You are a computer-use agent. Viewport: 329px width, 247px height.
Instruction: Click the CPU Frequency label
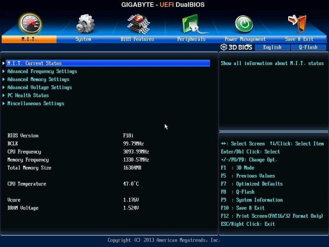tap(24, 152)
